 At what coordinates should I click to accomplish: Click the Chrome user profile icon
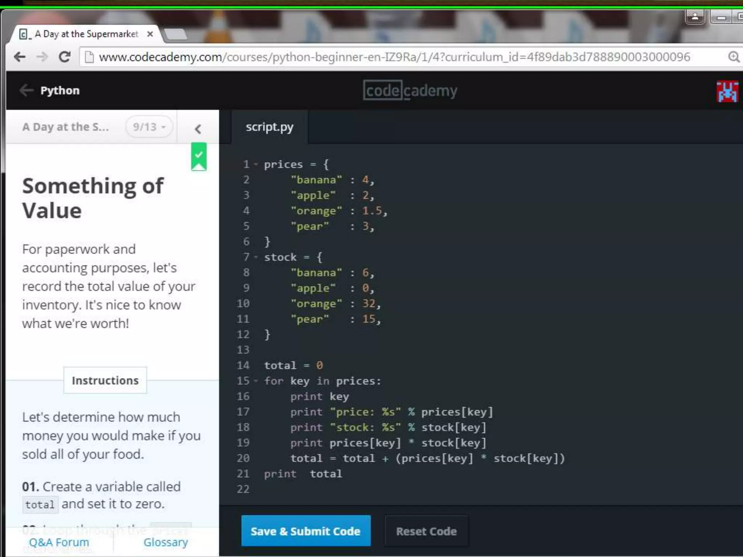[695, 17]
